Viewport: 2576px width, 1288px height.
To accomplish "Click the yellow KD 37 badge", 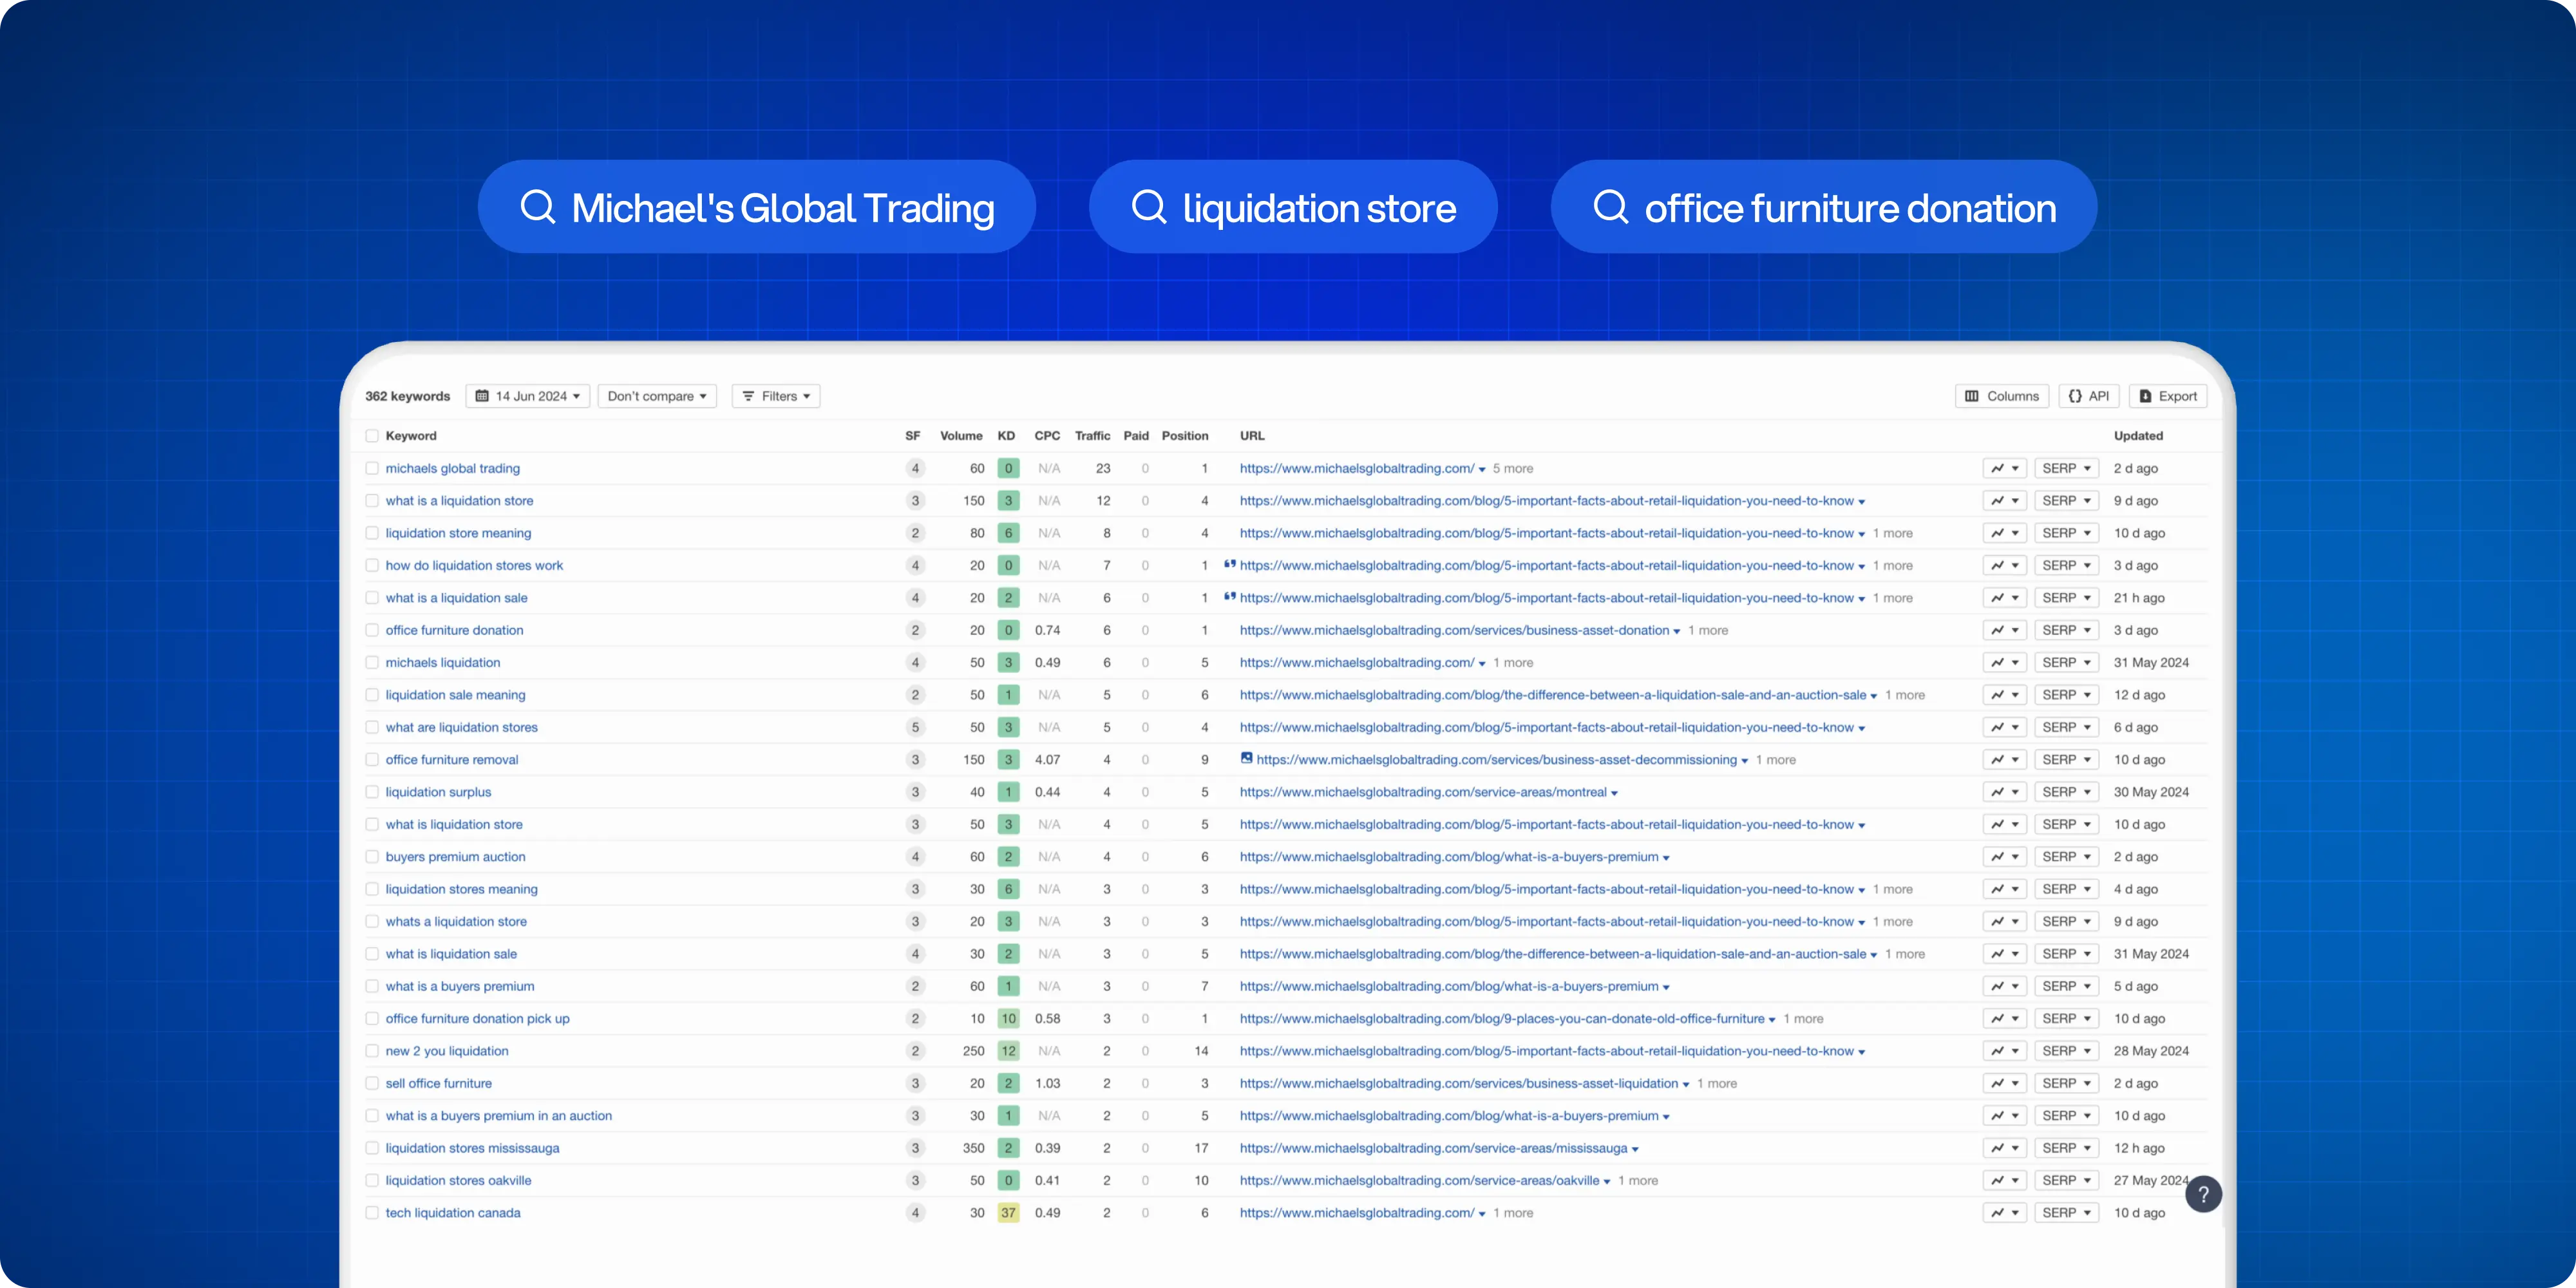I will coord(1008,1213).
